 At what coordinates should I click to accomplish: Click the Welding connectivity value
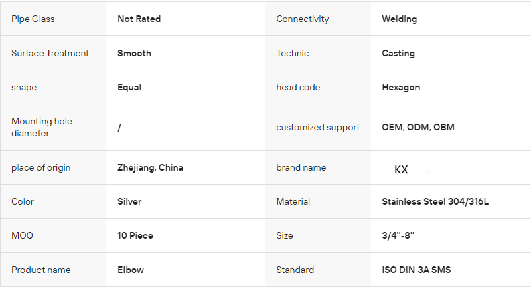(x=399, y=19)
